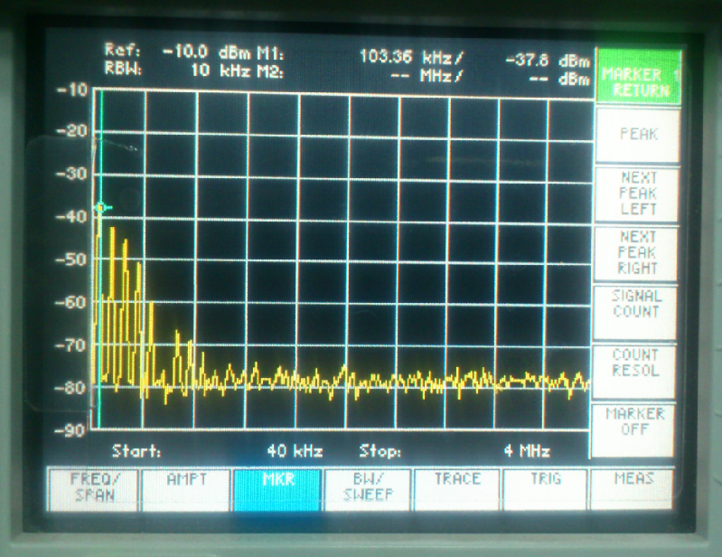Screen dimensions: 722x557
Task: Activate the SIGNAL COUNT softkey
Action: pyautogui.click(x=635, y=312)
